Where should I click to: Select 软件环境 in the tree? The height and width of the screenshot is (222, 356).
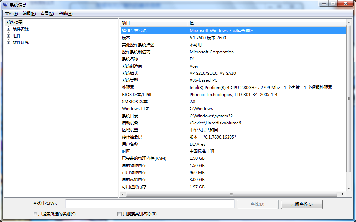tap(21, 43)
